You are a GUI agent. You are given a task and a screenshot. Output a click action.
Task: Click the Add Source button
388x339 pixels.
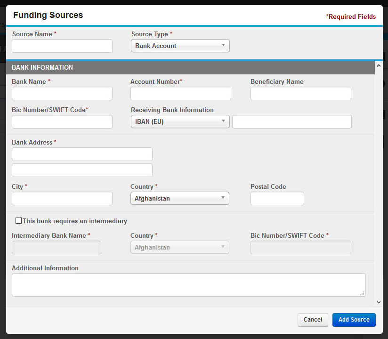354,320
